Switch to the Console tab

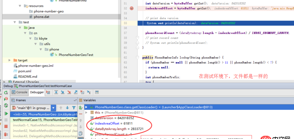pyautogui.click(x=19, y=92)
